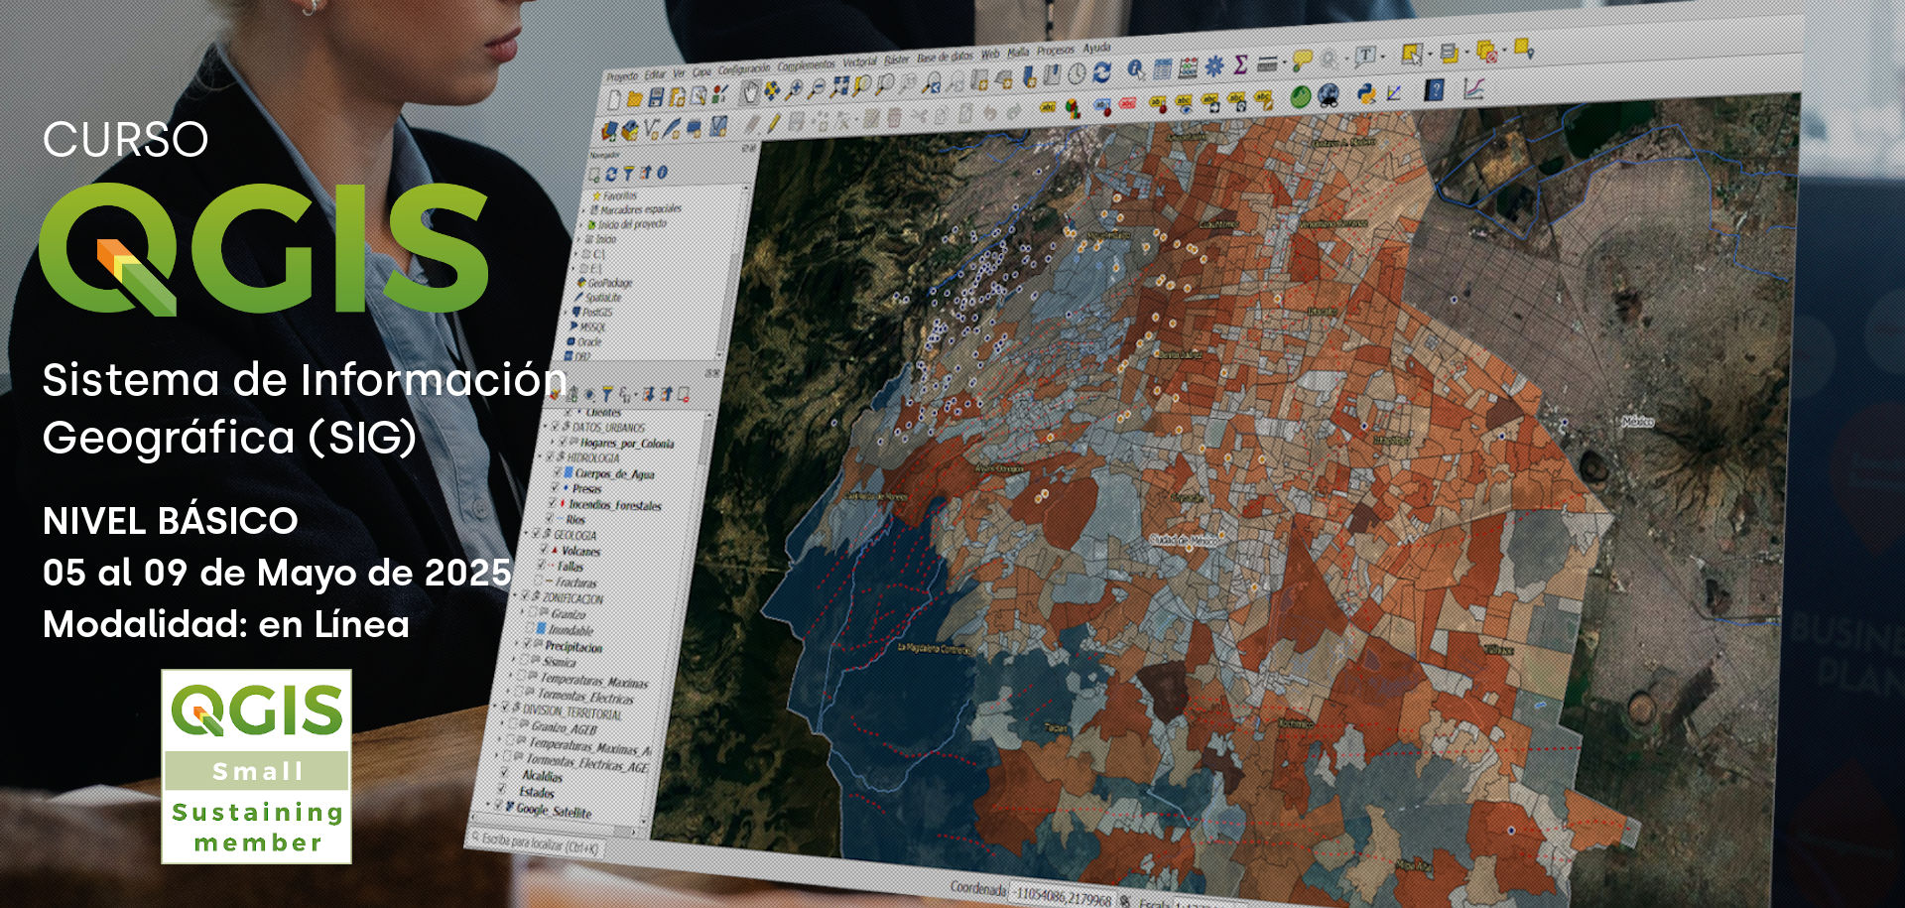This screenshot has height=908, width=1905.
Task: Collapse the DATOS_URBANOS layer group
Action: coord(545,426)
